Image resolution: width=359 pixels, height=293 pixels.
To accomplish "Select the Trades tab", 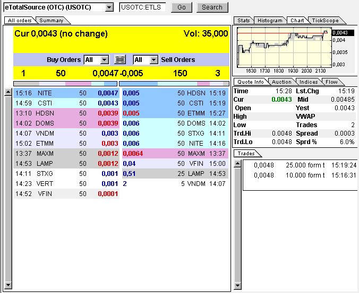I will pos(246,154).
